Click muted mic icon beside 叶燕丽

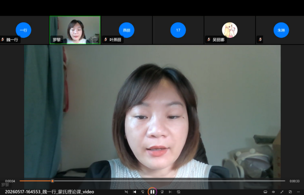coord(106,39)
